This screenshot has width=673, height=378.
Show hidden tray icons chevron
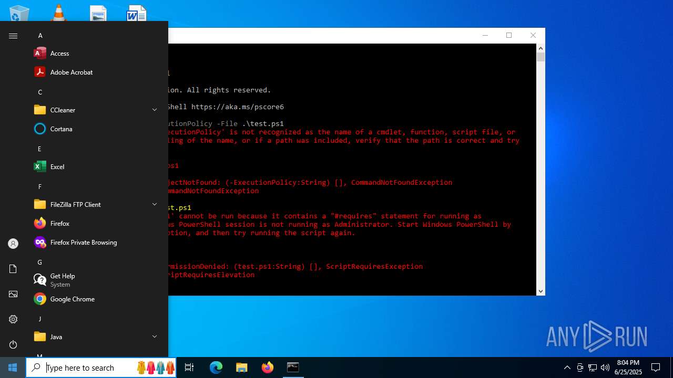(x=567, y=367)
